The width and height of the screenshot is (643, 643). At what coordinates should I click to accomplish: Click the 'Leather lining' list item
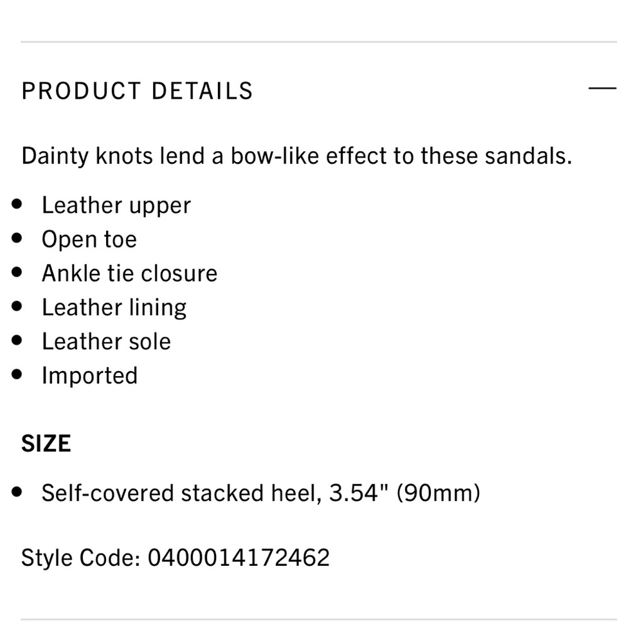click(114, 308)
